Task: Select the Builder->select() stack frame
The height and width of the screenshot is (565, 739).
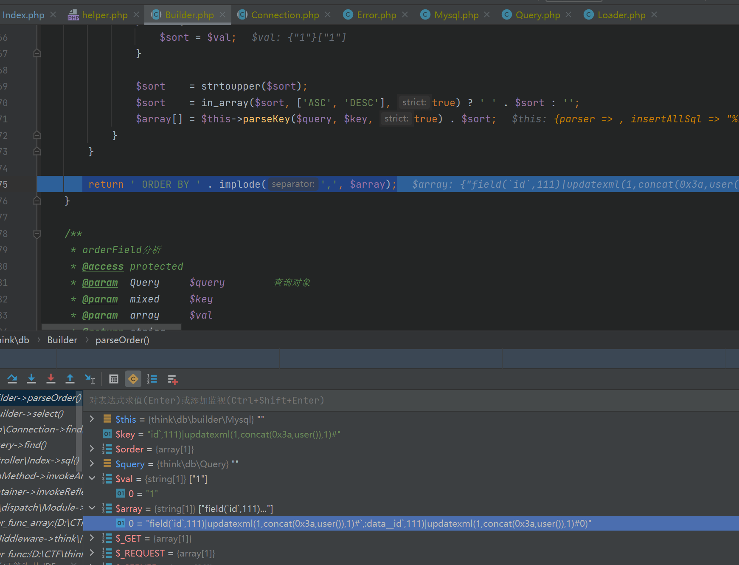Action: [x=38, y=414]
